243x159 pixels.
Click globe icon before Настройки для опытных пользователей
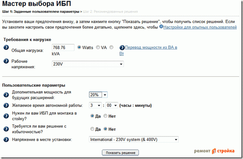(161, 26)
